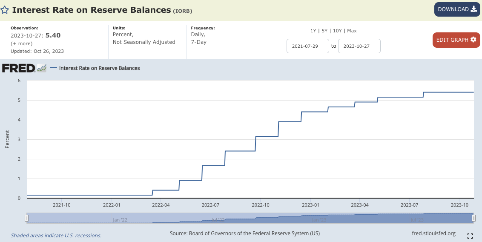This screenshot has width=482, height=242.
Task: Click the shaded region of the timeline navigator
Action: tap(250, 218)
